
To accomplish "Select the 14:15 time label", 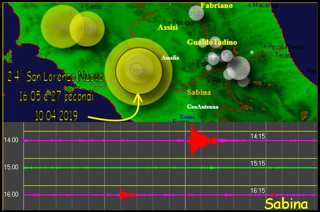I will tap(258, 136).
